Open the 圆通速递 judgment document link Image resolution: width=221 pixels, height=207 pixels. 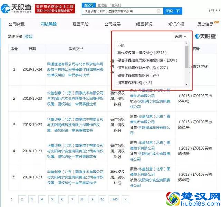75,69
